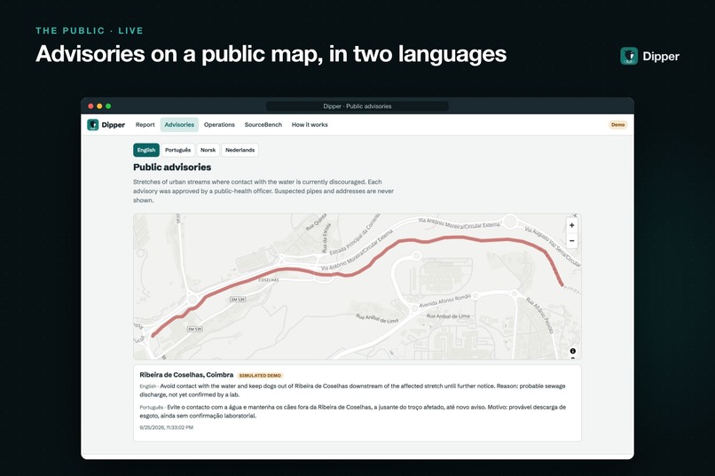This screenshot has height=476, width=715.
Task: Click the Public advisories heading
Action: 172,168
